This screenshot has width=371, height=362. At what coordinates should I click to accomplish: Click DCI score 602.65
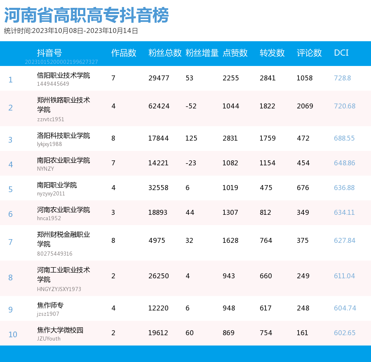(x=345, y=333)
